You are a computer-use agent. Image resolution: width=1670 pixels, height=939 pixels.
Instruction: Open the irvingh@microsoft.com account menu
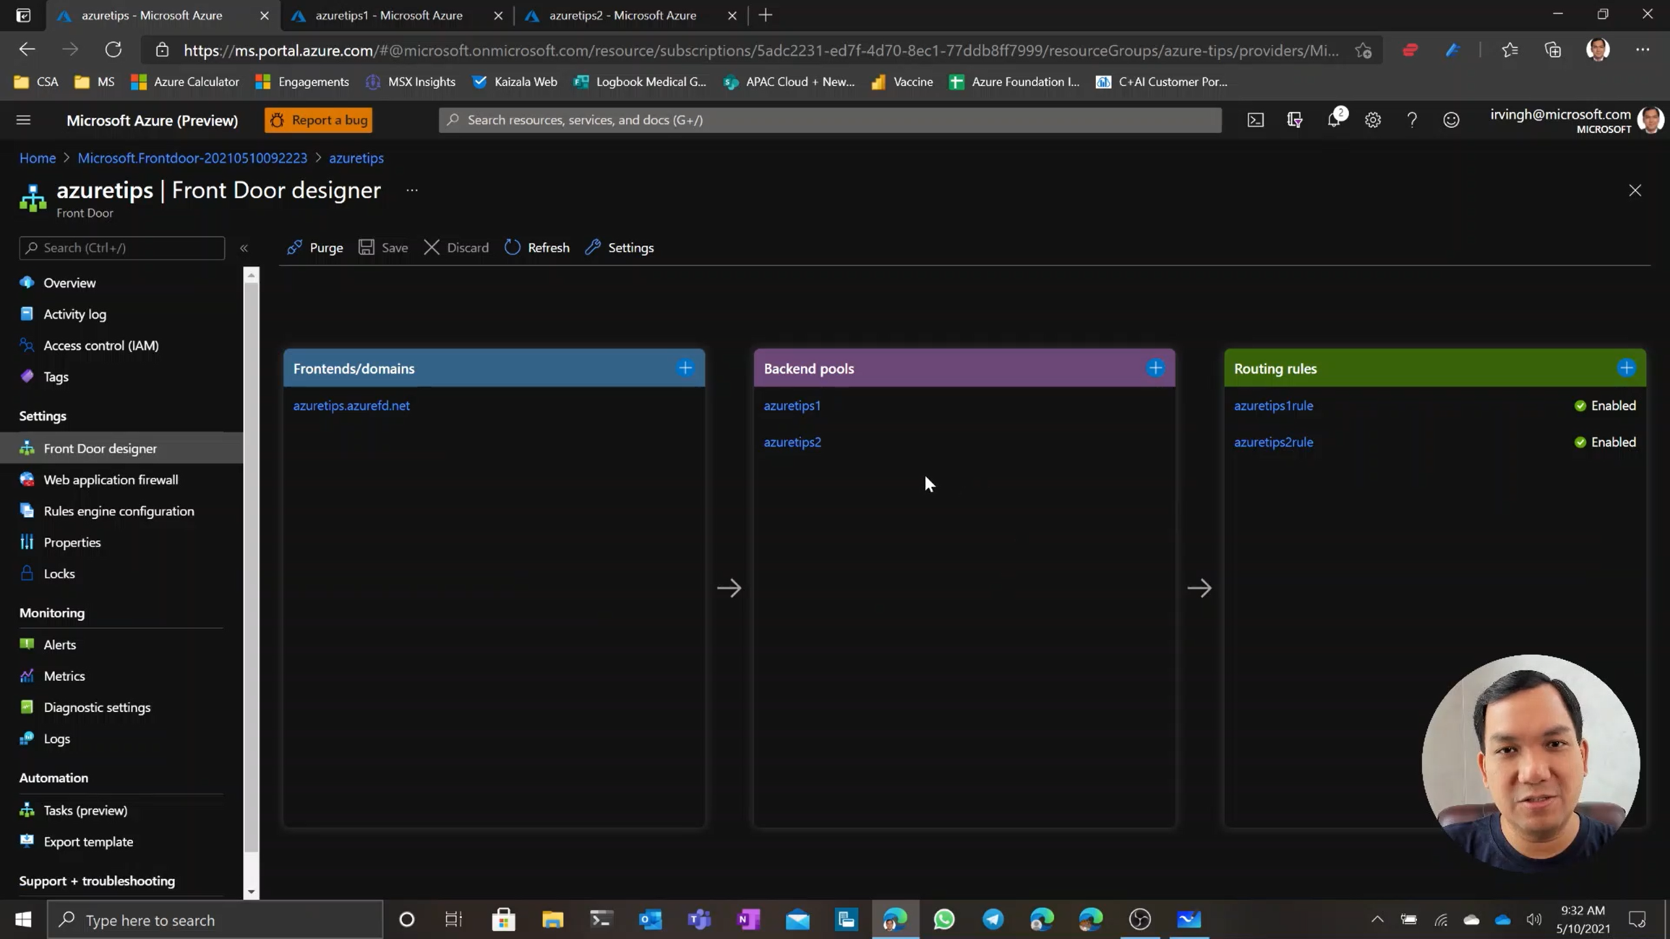coord(1576,120)
